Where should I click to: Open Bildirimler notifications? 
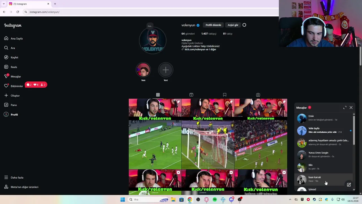(x=13, y=86)
